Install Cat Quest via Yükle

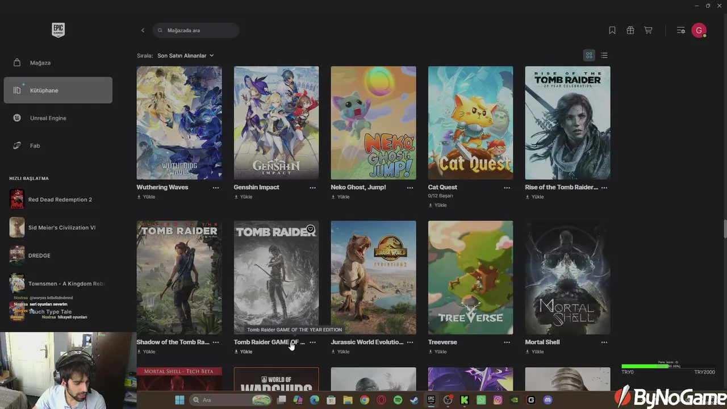(437, 205)
